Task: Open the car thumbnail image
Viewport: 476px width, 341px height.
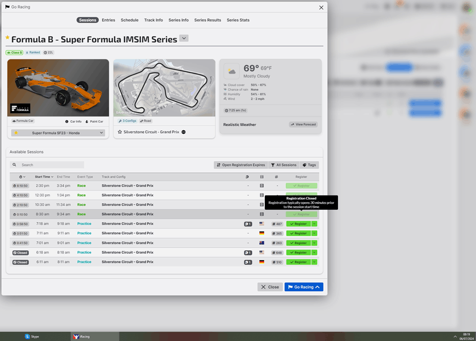Action: (x=58, y=87)
